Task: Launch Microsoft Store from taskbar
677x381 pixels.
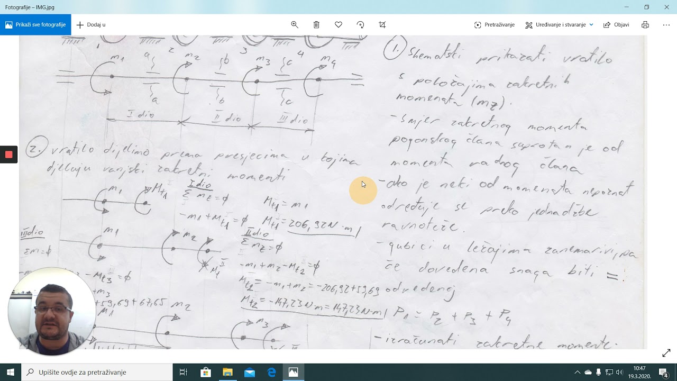Action: pos(206,373)
